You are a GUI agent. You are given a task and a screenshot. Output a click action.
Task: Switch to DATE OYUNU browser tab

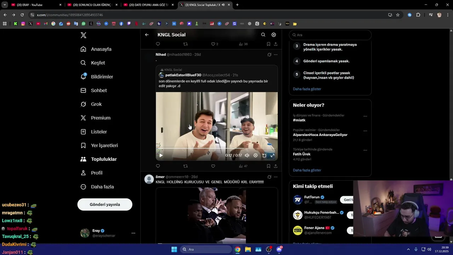149,5
